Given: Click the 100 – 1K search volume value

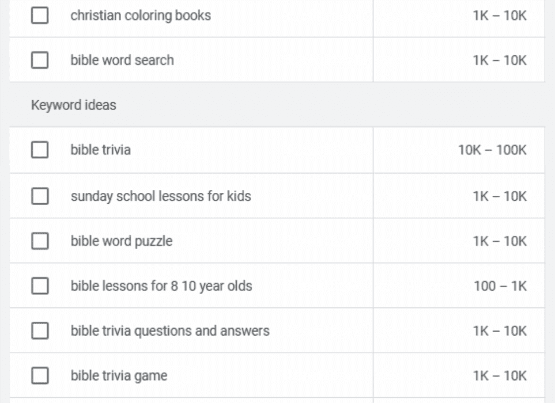Looking at the screenshot, I should (500, 286).
